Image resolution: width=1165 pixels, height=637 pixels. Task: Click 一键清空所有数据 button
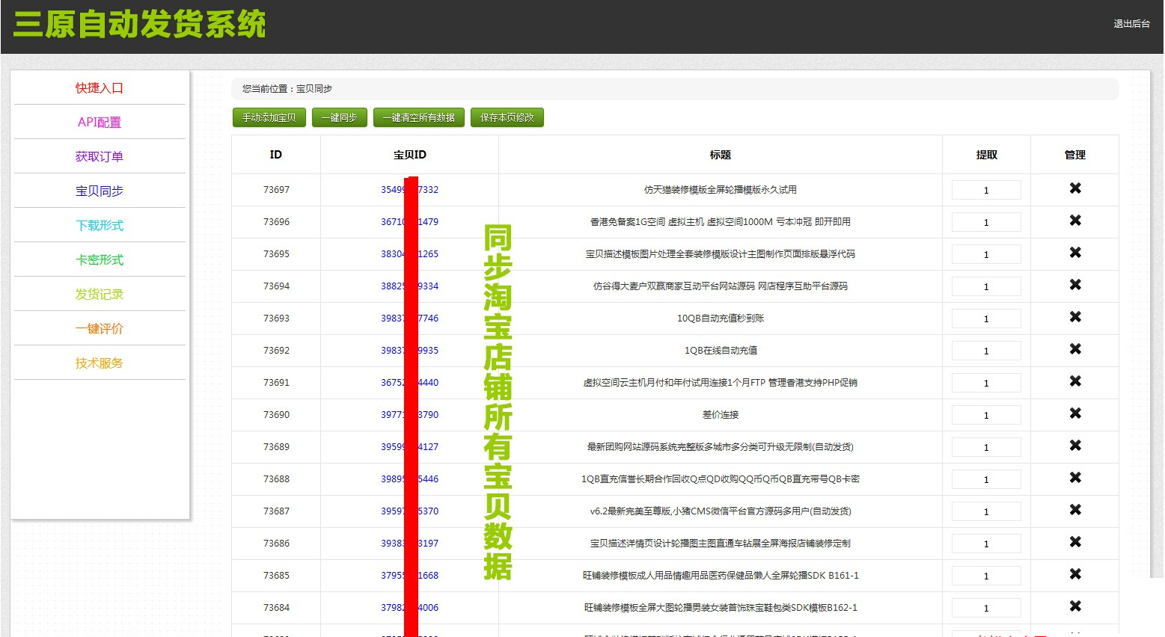click(x=419, y=118)
